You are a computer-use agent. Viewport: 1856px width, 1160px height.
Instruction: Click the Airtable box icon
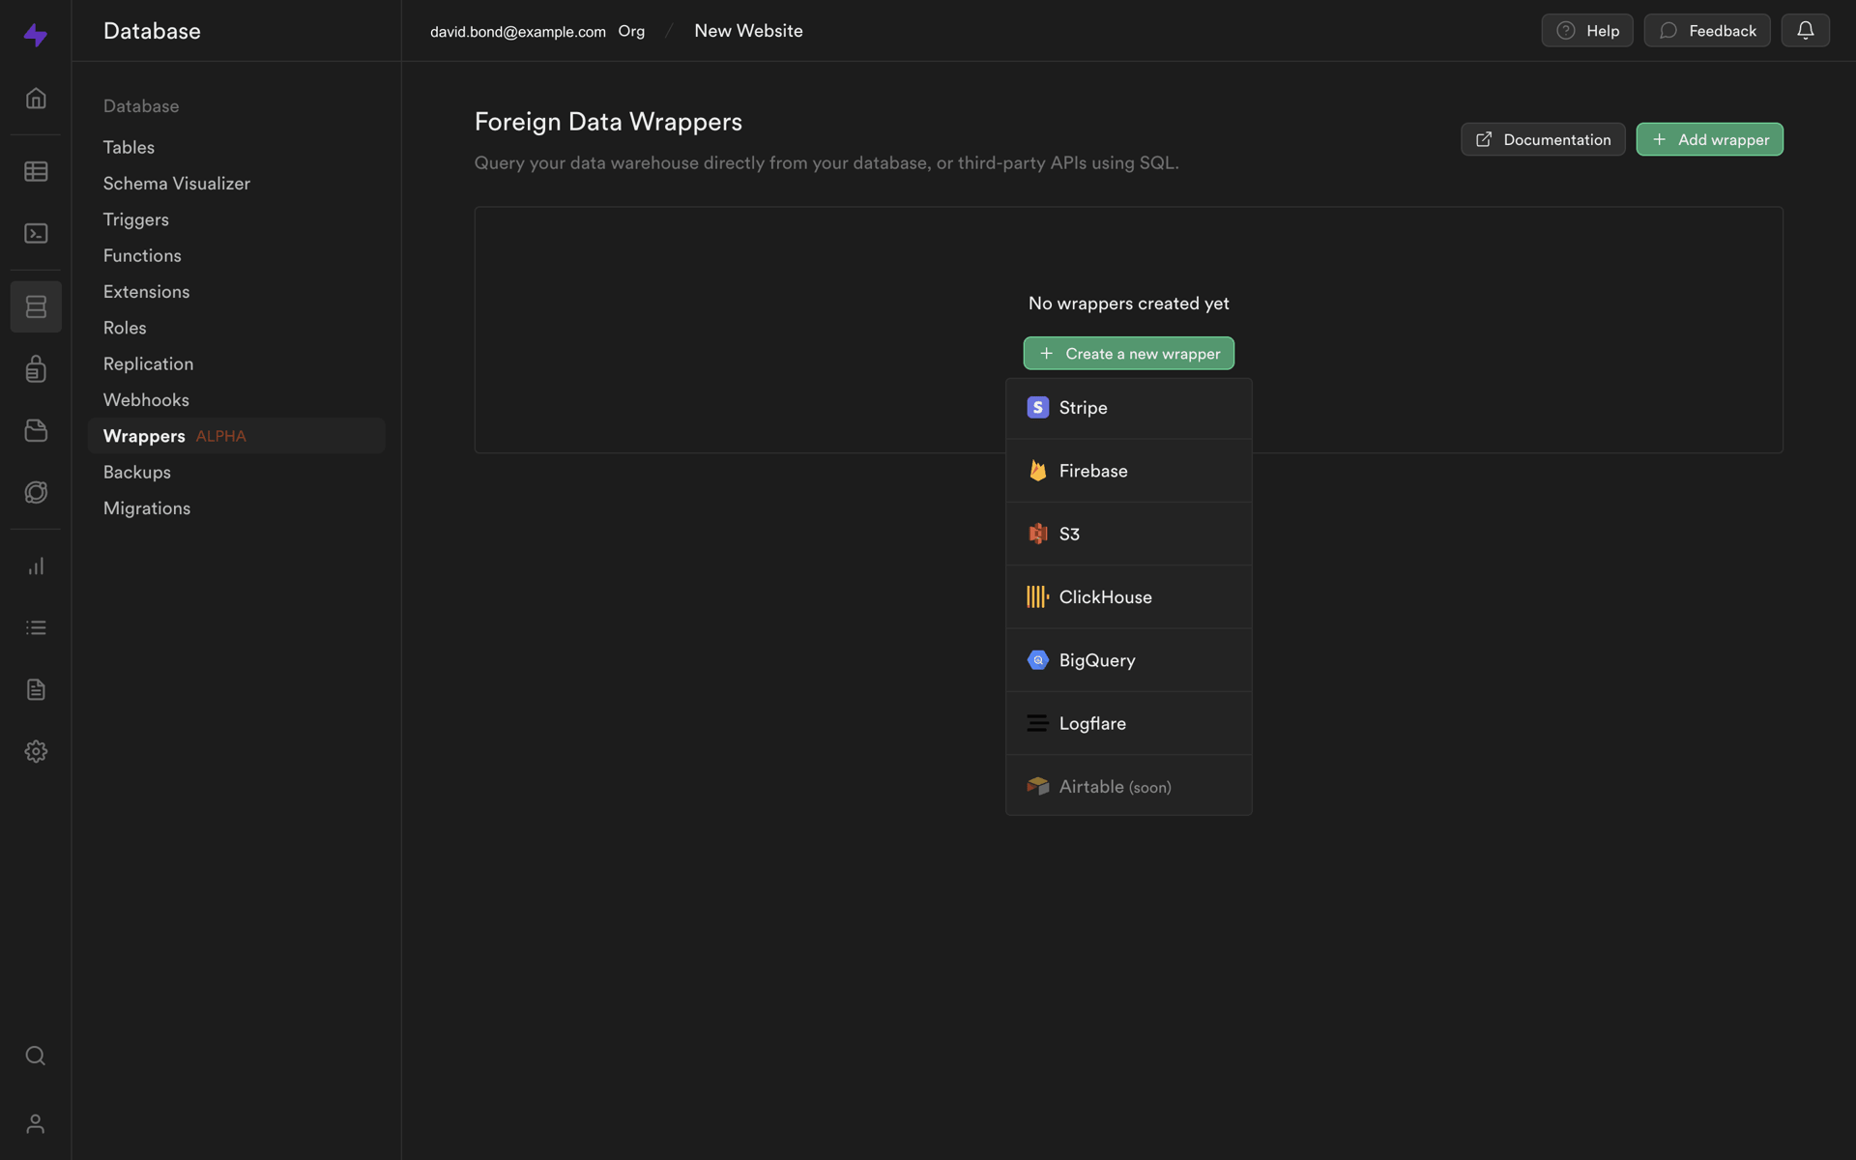(1037, 786)
